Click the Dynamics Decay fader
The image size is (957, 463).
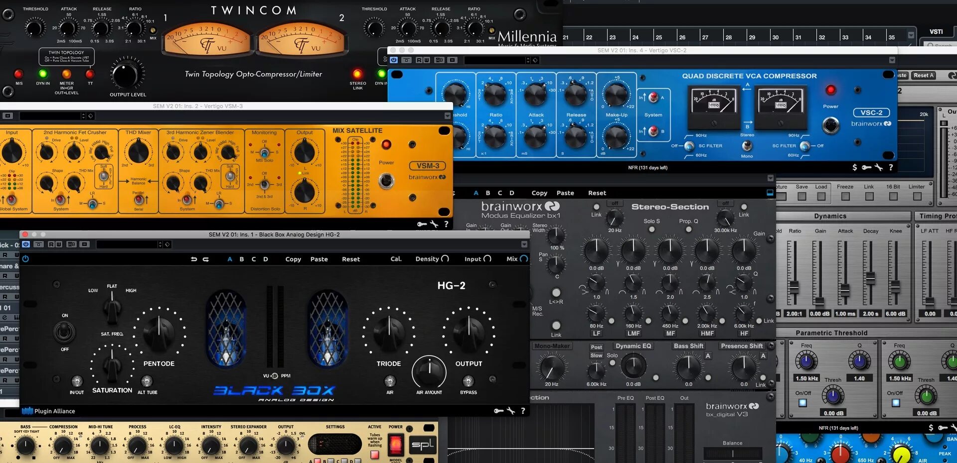coord(870,278)
